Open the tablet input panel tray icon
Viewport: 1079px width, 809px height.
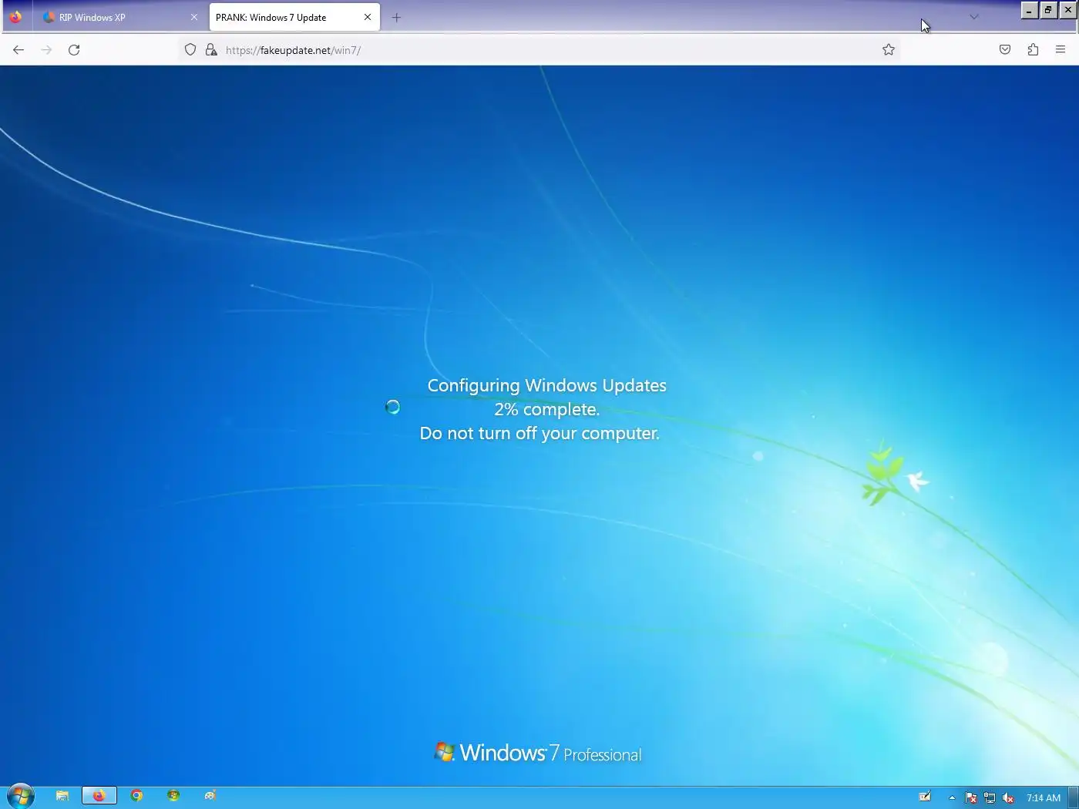pyautogui.click(x=925, y=797)
